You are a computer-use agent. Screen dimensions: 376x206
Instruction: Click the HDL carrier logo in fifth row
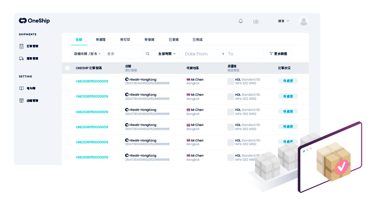coord(231,142)
